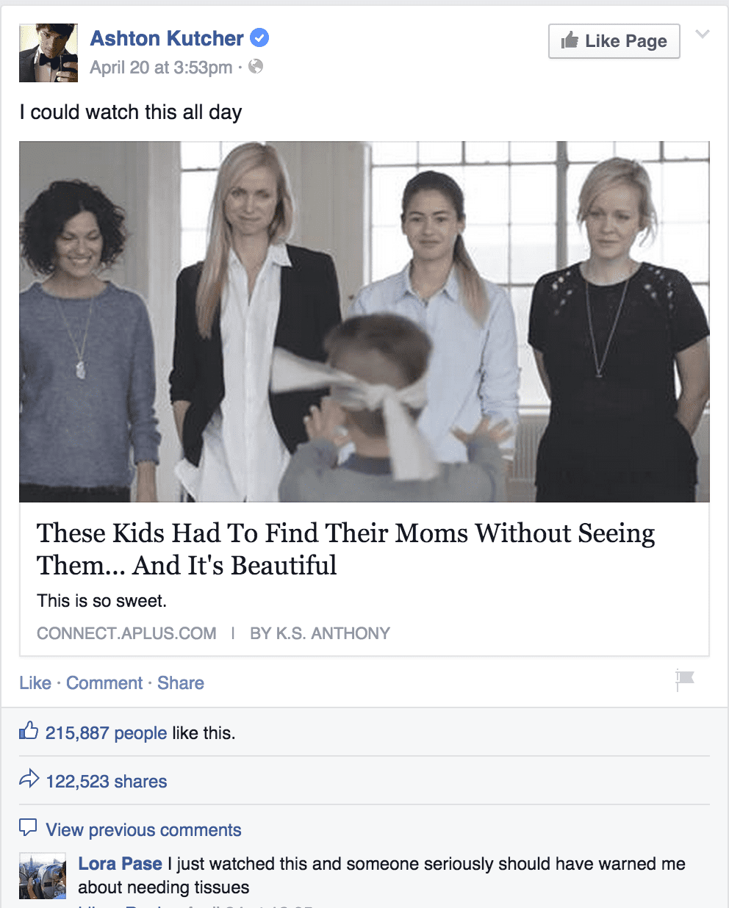Expand View previous comments
The width and height of the screenshot is (729, 908).
pos(143,830)
